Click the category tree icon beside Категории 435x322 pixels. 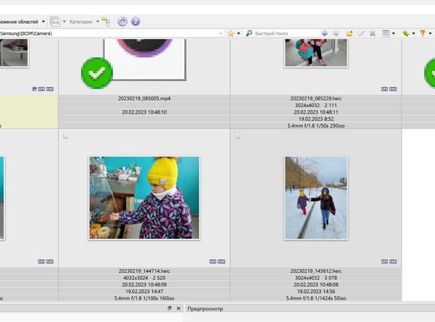pos(106,22)
